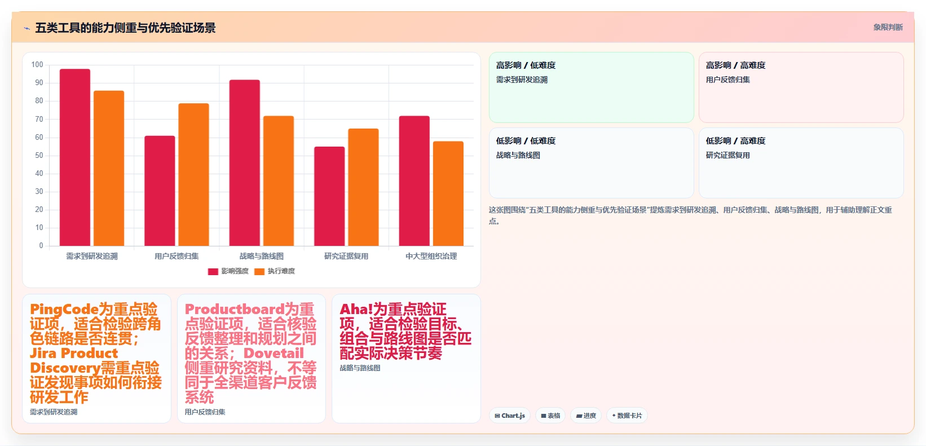Click red 影响强度 bar for 中大型组织治理
The image size is (926, 446).
tap(415, 181)
